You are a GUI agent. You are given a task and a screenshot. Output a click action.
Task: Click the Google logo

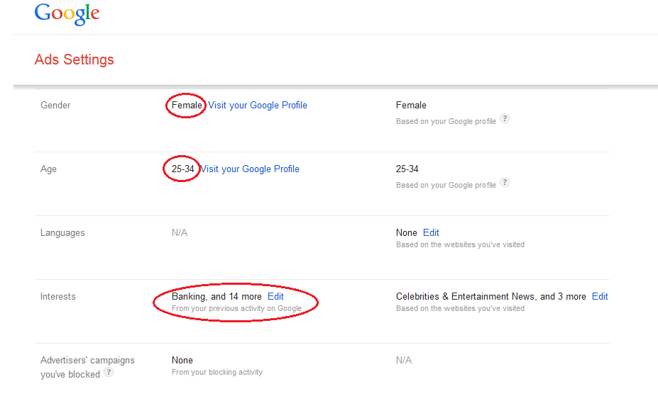pyautogui.click(x=67, y=14)
